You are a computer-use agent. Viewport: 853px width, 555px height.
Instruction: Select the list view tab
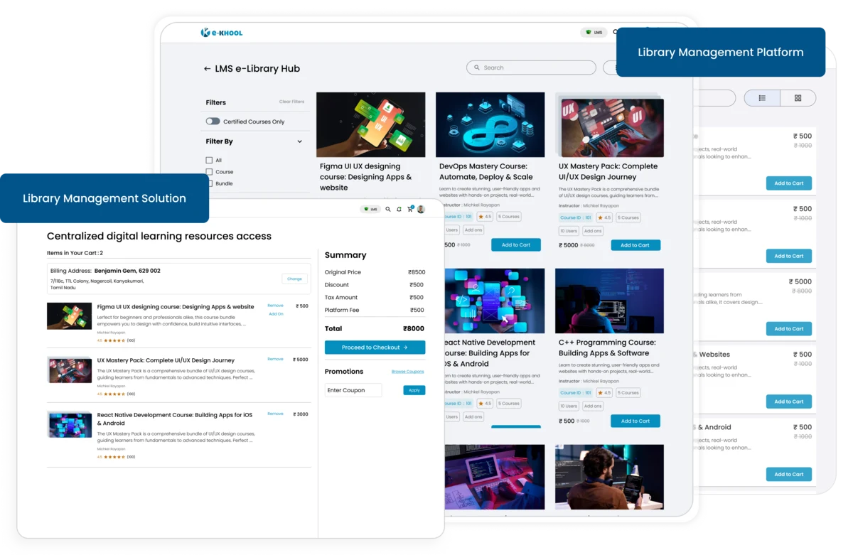[761, 97]
